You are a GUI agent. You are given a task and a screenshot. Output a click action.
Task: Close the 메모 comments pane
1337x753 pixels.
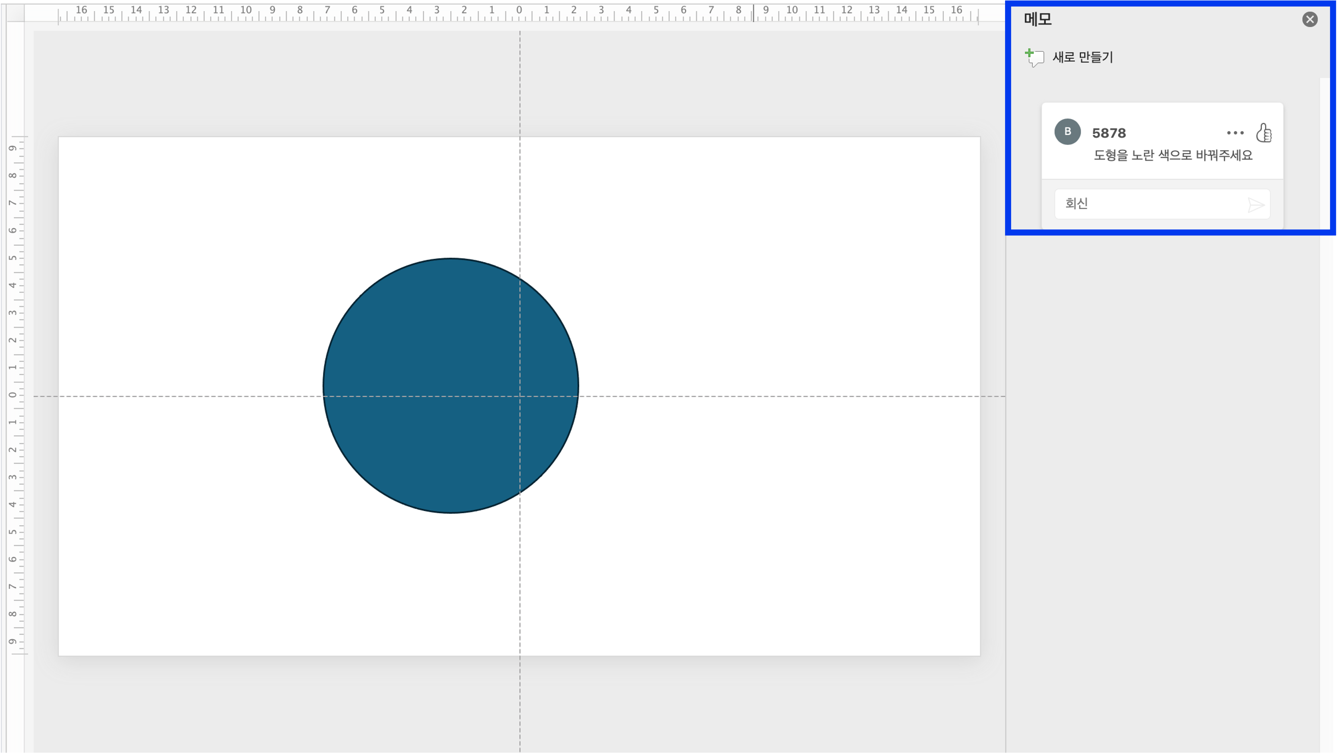point(1309,20)
